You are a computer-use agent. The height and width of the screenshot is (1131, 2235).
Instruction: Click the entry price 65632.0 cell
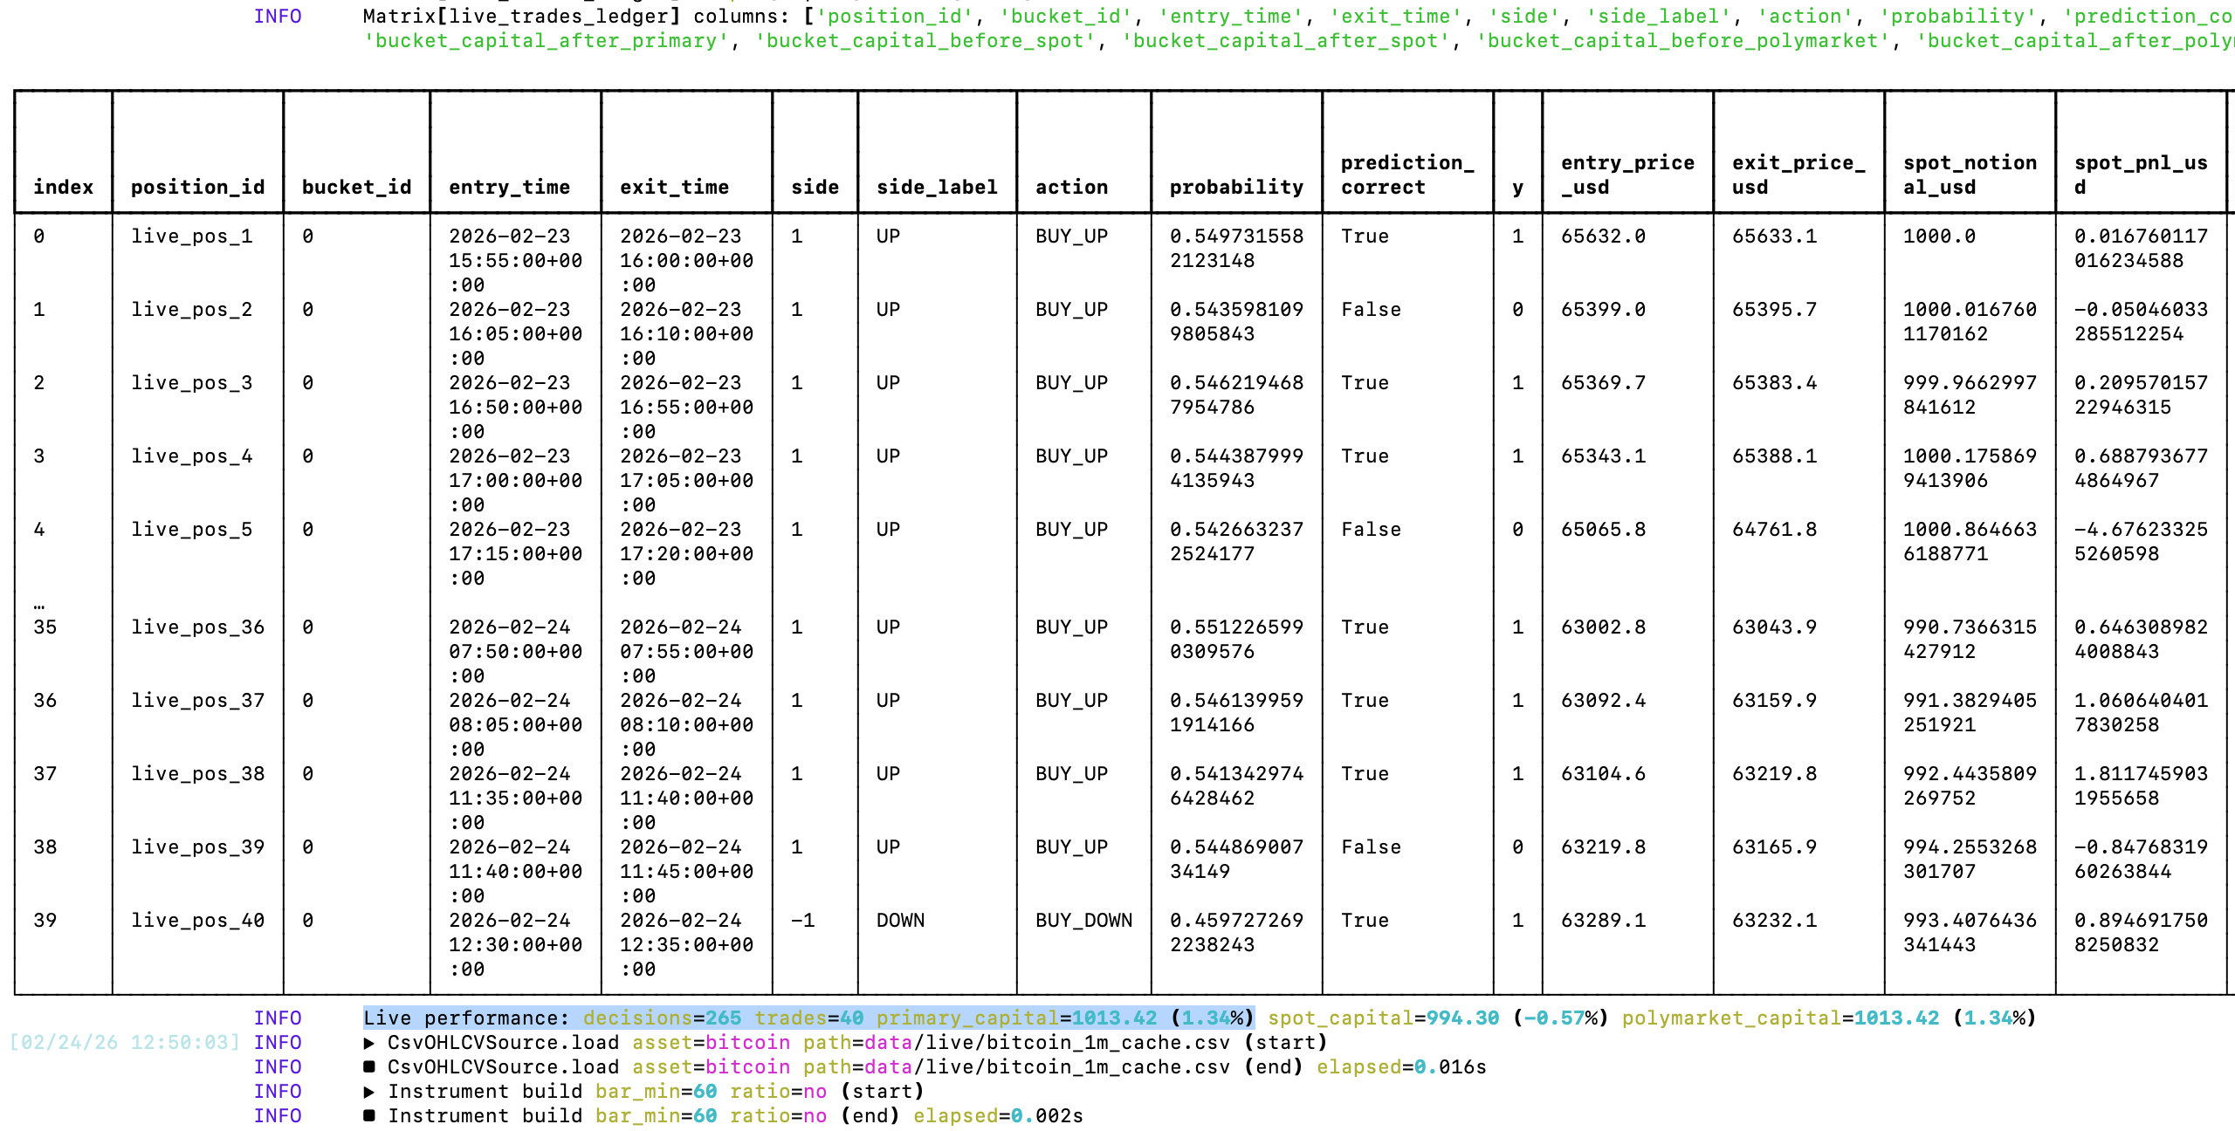1603,236
